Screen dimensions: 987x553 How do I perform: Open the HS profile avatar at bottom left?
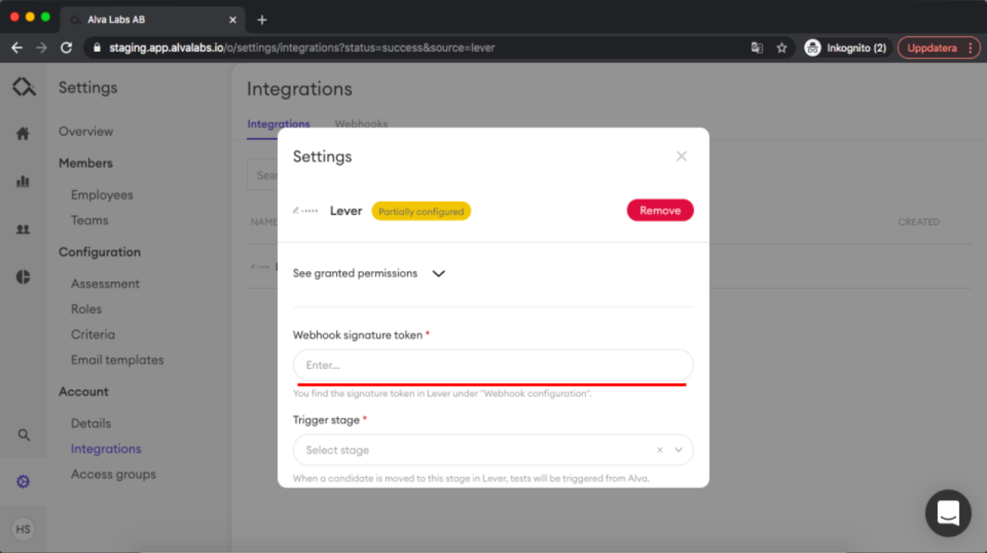click(x=22, y=529)
